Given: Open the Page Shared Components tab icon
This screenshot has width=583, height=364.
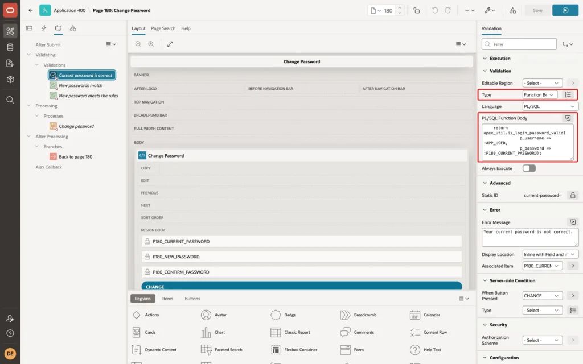Looking at the screenshot, I should pyautogui.click(x=73, y=28).
